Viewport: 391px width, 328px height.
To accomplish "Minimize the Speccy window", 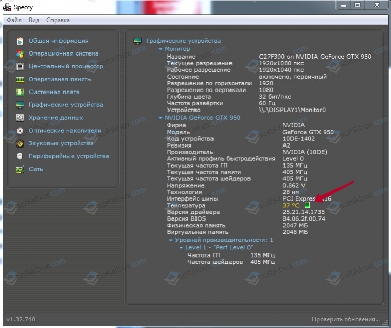I will coord(344,5).
